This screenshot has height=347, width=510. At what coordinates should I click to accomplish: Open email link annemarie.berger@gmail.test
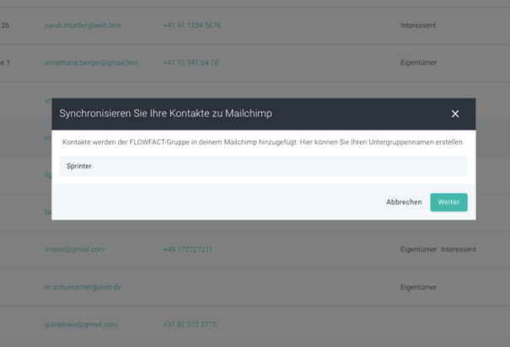91,62
